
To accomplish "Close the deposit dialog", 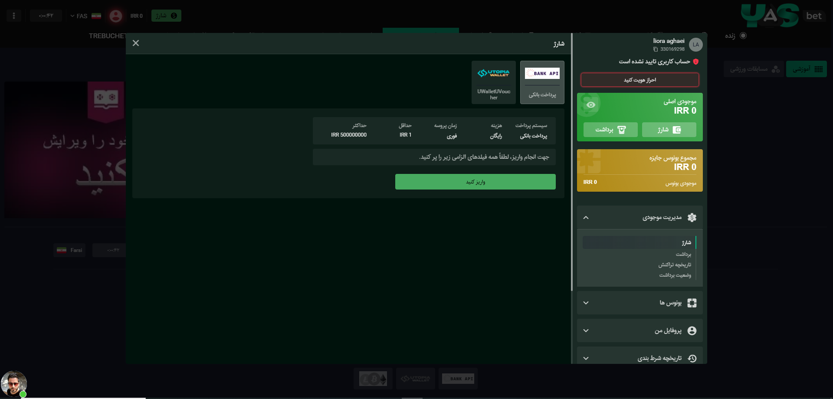I will [x=136, y=43].
